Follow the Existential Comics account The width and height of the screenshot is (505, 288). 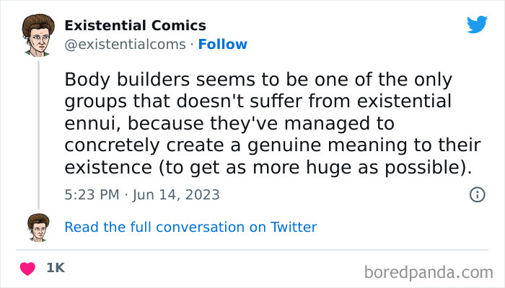coord(222,45)
